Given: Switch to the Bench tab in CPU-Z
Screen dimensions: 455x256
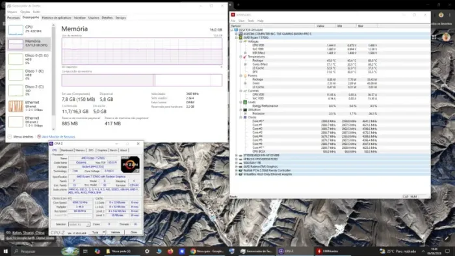Looking at the screenshot, I should 114,150.
